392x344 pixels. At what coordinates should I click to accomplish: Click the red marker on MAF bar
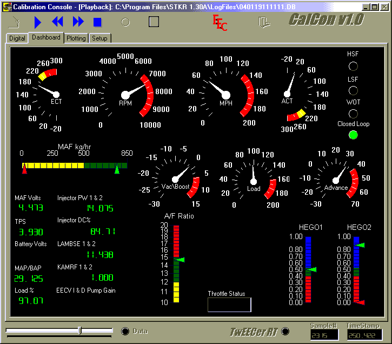pyautogui.click(x=24, y=170)
